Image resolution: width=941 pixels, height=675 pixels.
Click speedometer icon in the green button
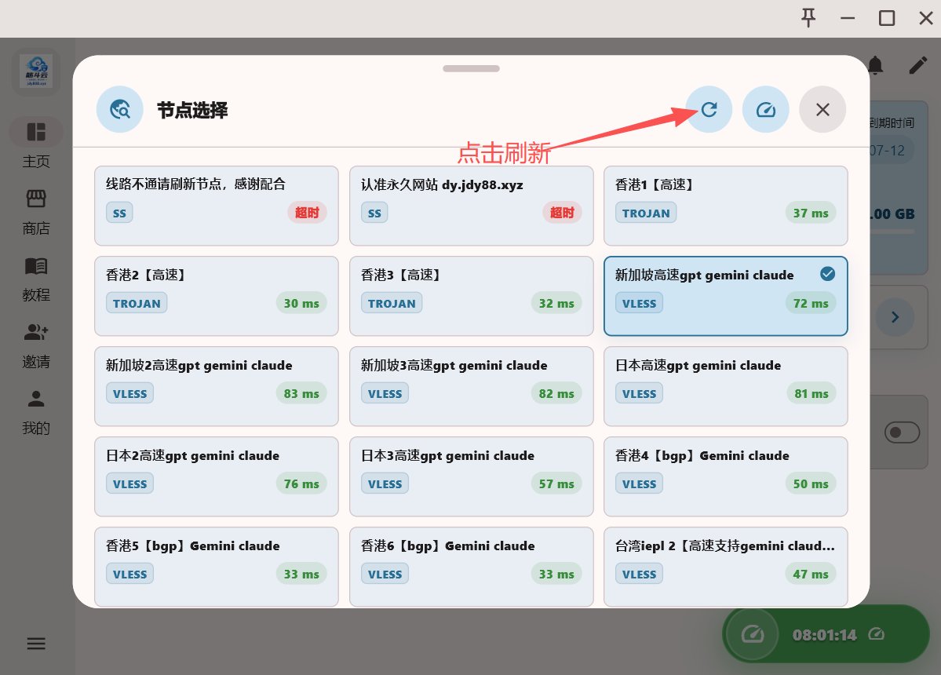point(752,634)
